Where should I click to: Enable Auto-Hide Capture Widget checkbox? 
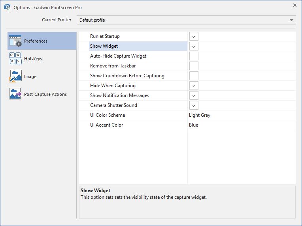click(x=194, y=56)
